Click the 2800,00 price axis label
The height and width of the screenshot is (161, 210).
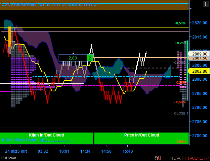pyautogui.click(x=200, y=79)
